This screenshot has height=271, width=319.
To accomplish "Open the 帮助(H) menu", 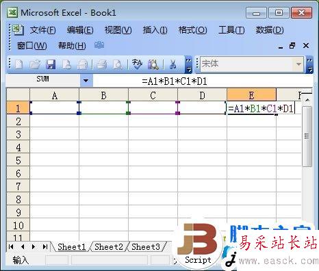I will [x=72, y=46].
